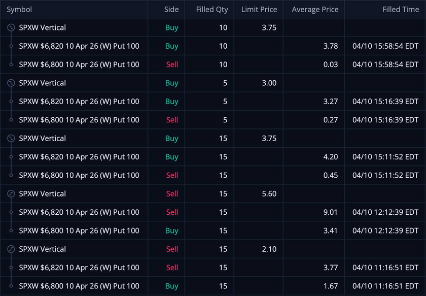This screenshot has height=296, width=426.
Task: Click the Filled Qty column header
Action: [212, 10]
